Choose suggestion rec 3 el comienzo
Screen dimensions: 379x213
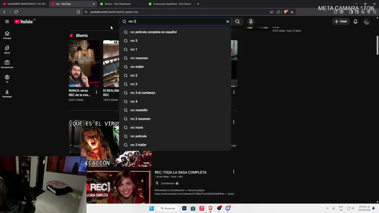click(x=175, y=93)
